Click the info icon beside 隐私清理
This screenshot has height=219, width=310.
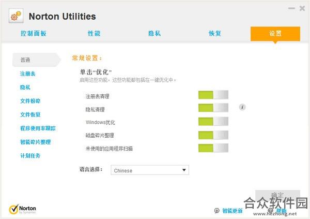tap(242, 107)
